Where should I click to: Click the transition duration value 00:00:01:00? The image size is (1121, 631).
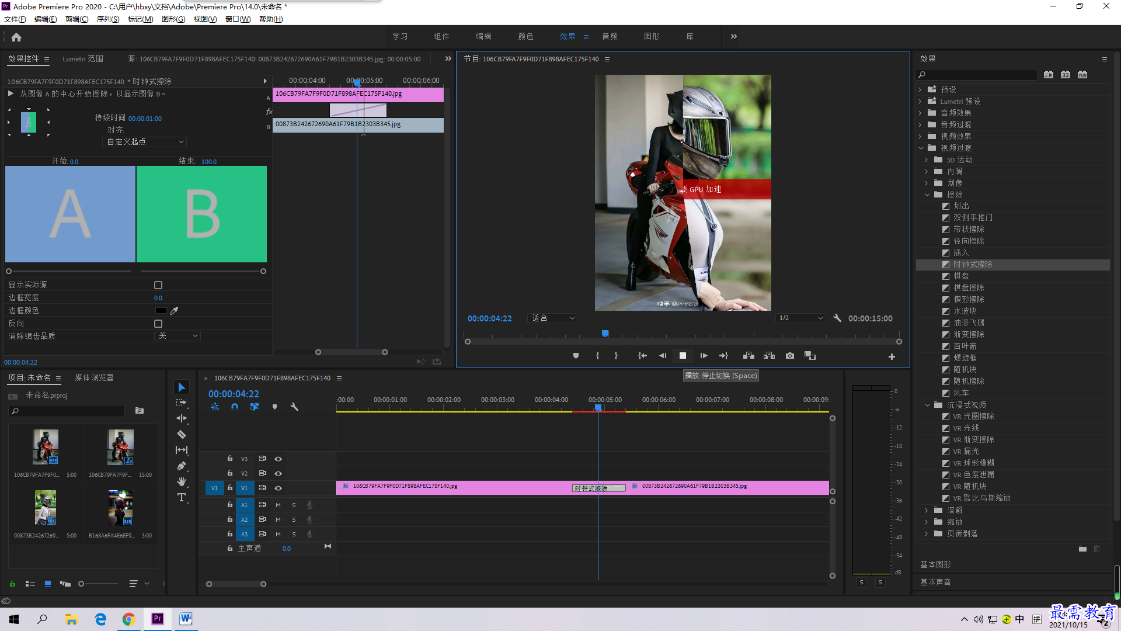coord(145,119)
